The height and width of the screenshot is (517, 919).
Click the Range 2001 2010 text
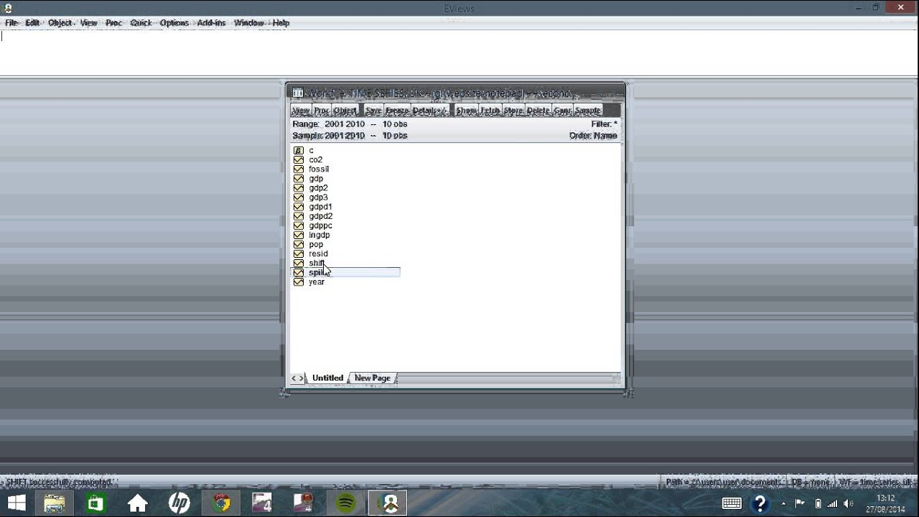pos(329,124)
